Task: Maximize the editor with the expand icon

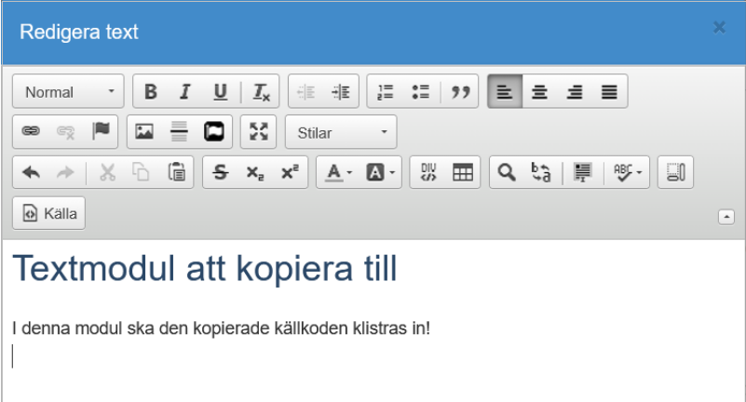Action: click(258, 132)
